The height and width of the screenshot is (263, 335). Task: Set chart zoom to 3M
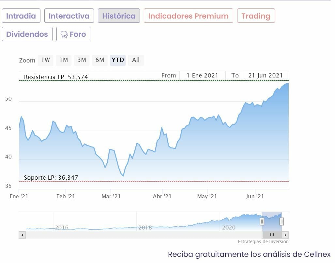82,60
